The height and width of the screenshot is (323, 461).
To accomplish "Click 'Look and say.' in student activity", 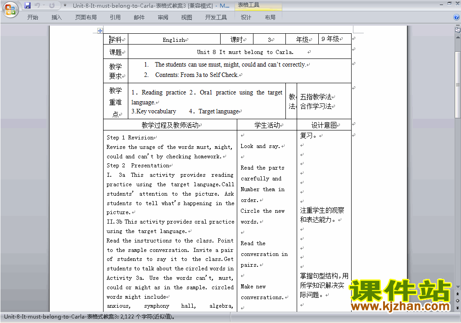I will (260, 146).
